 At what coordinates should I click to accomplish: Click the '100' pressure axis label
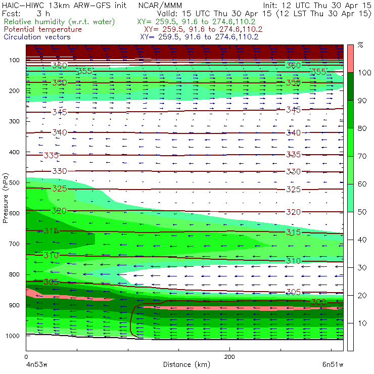click(14, 60)
